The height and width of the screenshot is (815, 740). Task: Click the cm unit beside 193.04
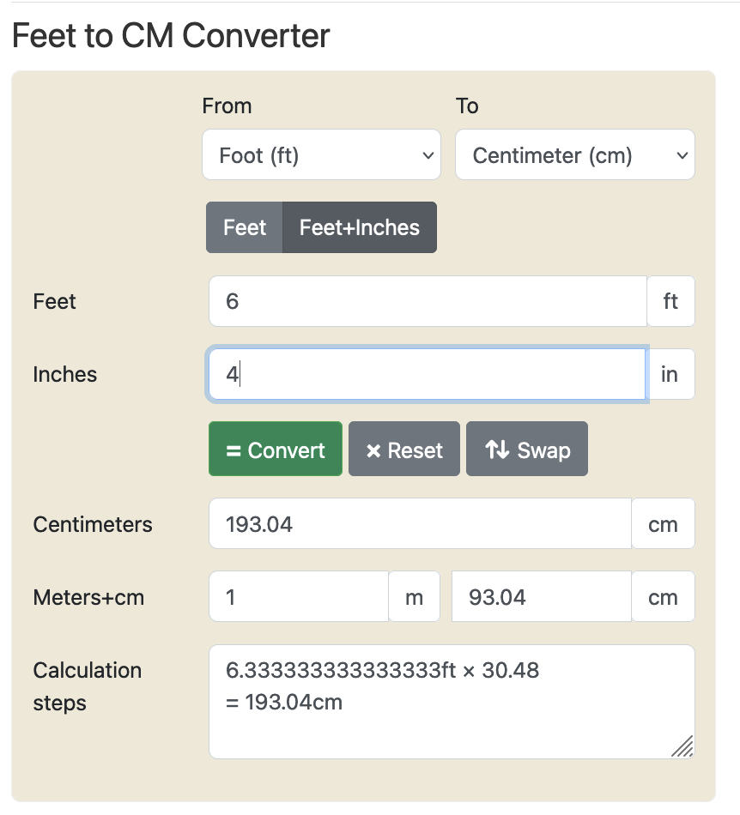[663, 524]
